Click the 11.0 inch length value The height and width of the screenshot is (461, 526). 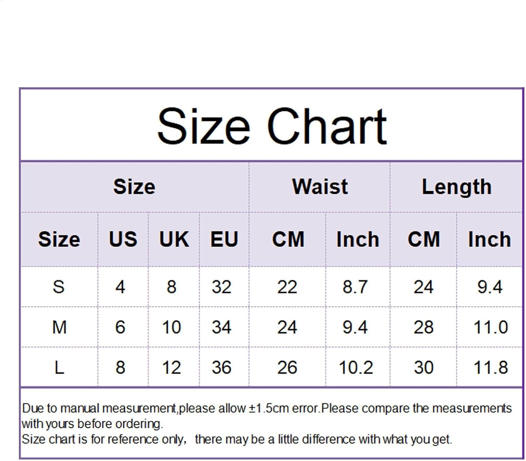(490, 327)
